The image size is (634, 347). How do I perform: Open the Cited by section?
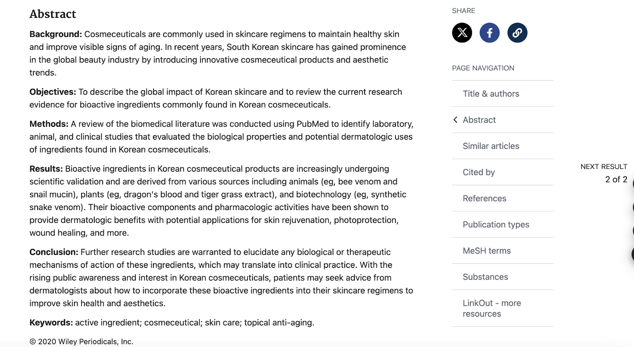tap(479, 172)
